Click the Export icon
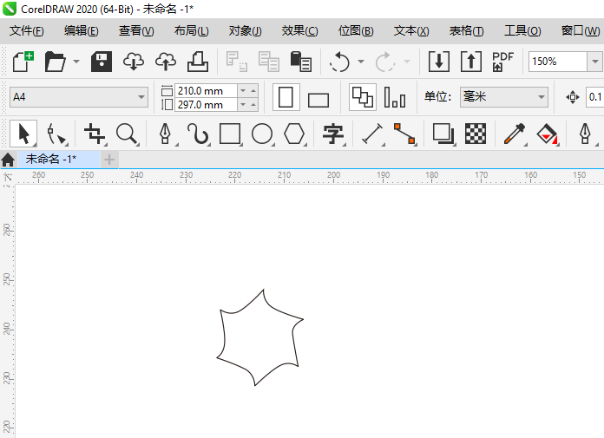Image resolution: width=604 pixels, height=438 pixels. 470,62
